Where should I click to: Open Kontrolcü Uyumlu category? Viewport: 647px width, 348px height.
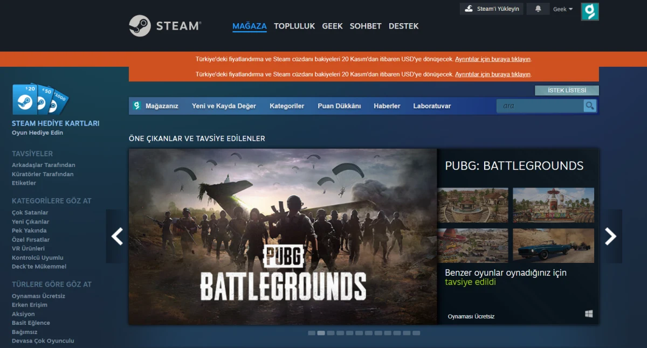(38, 257)
